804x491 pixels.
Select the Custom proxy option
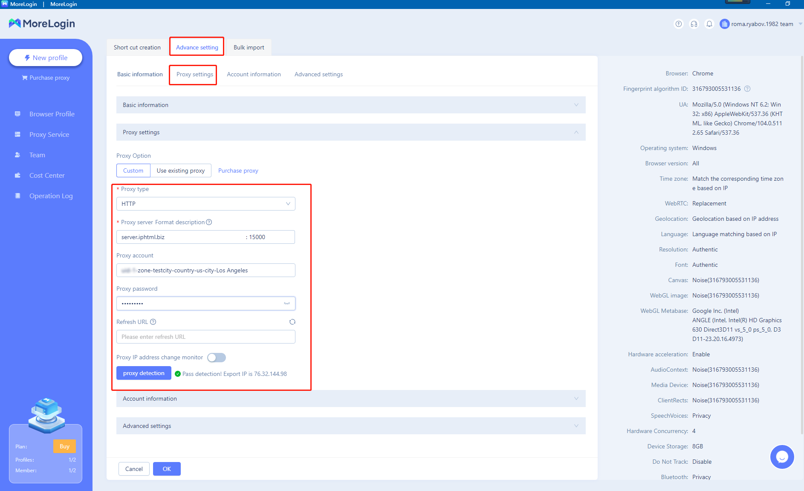tap(133, 170)
